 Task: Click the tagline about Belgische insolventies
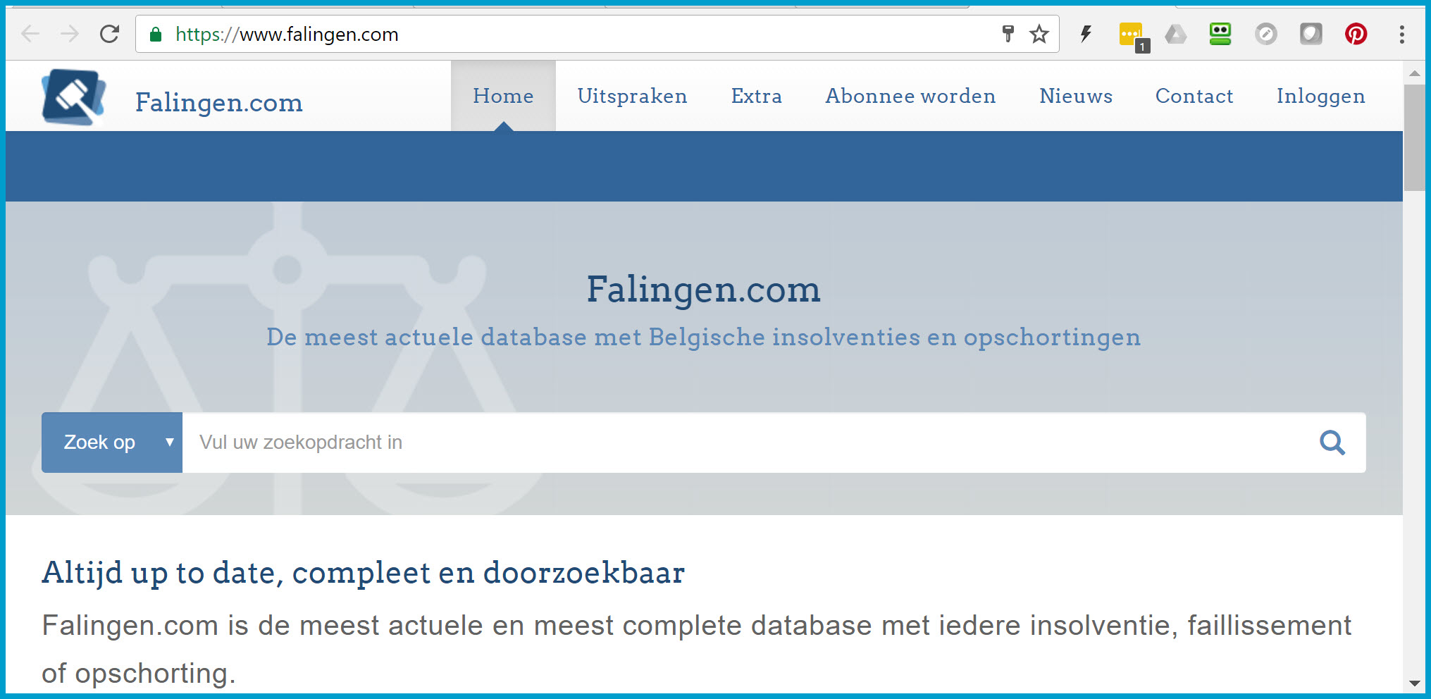pyautogui.click(x=703, y=338)
